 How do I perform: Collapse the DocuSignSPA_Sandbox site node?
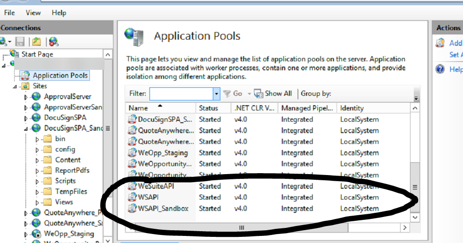[26, 129]
